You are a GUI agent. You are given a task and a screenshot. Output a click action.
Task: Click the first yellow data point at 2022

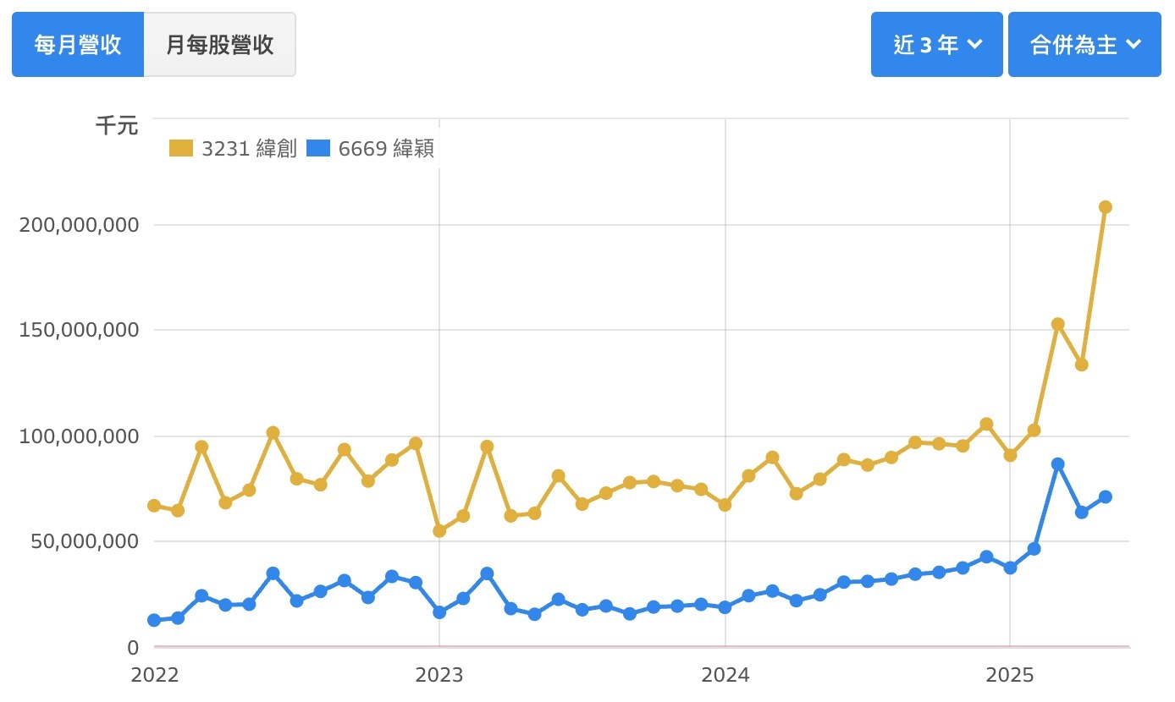(x=154, y=506)
